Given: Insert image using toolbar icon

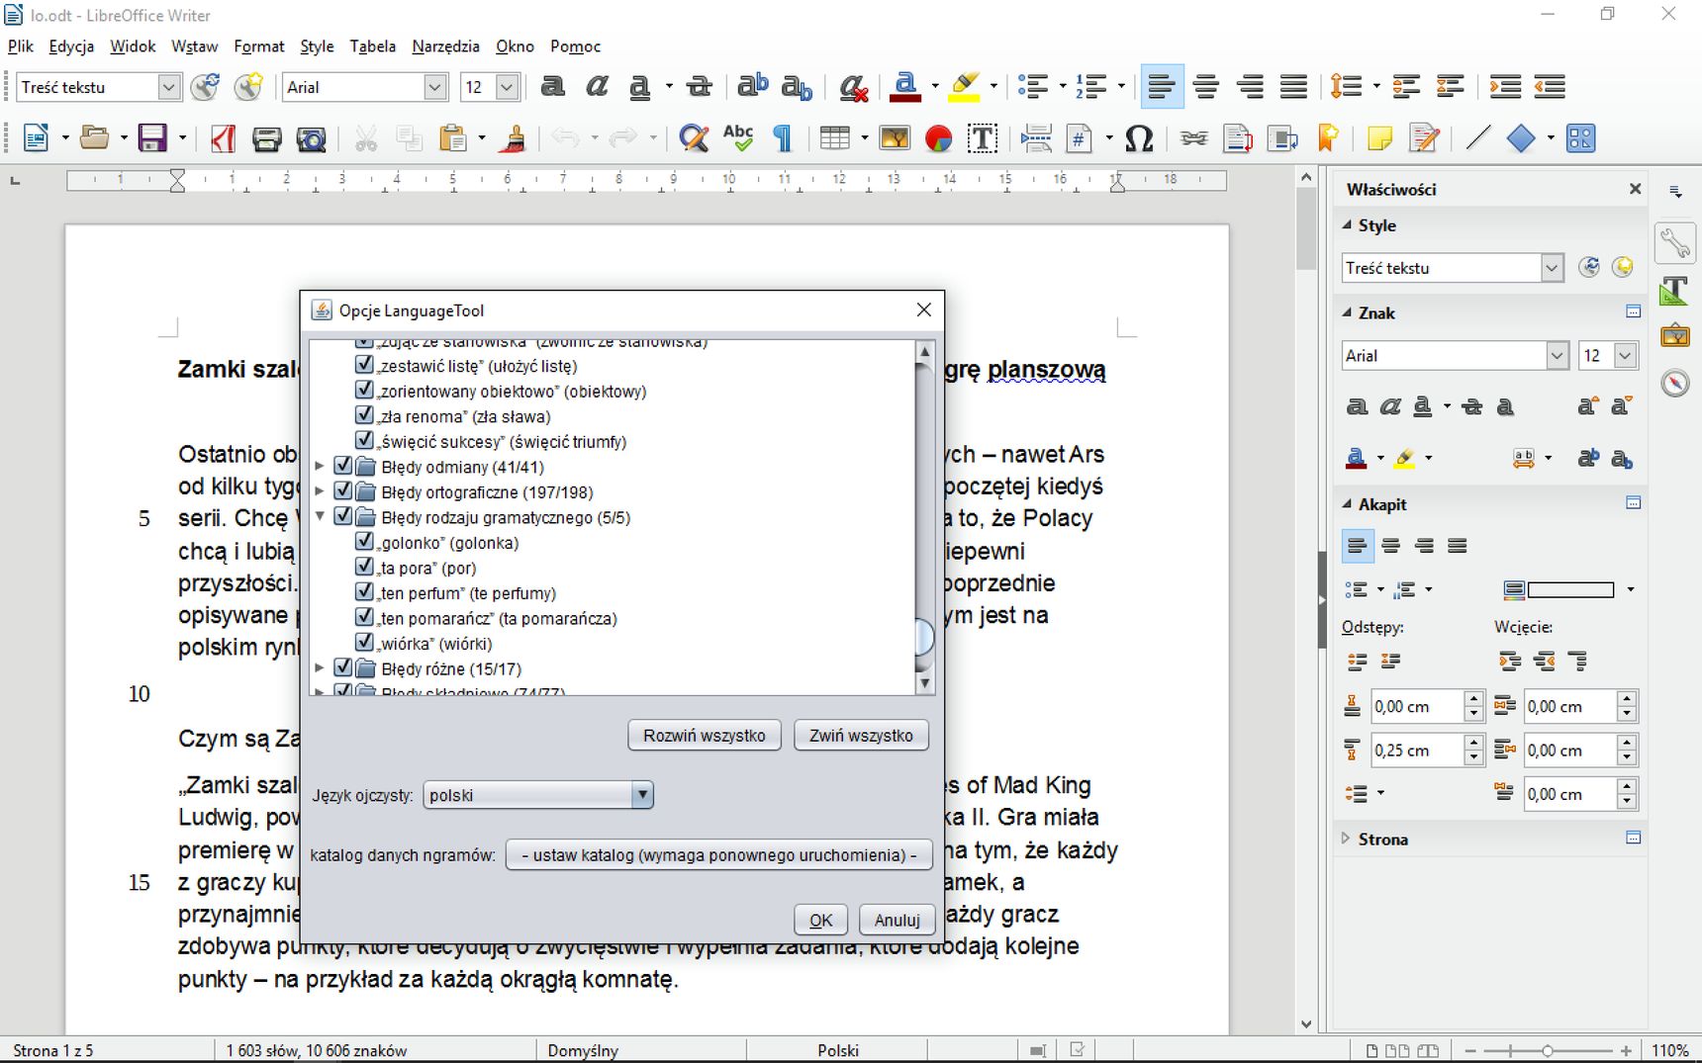Looking at the screenshot, I should coord(895,138).
